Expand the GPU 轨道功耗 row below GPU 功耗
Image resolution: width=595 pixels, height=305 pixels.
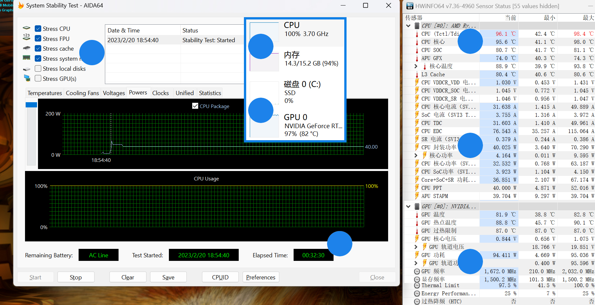[x=416, y=263]
